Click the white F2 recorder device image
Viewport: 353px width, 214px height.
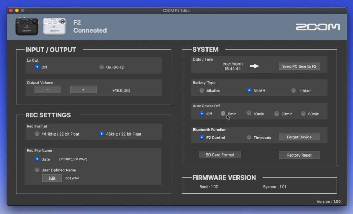pos(54,27)
